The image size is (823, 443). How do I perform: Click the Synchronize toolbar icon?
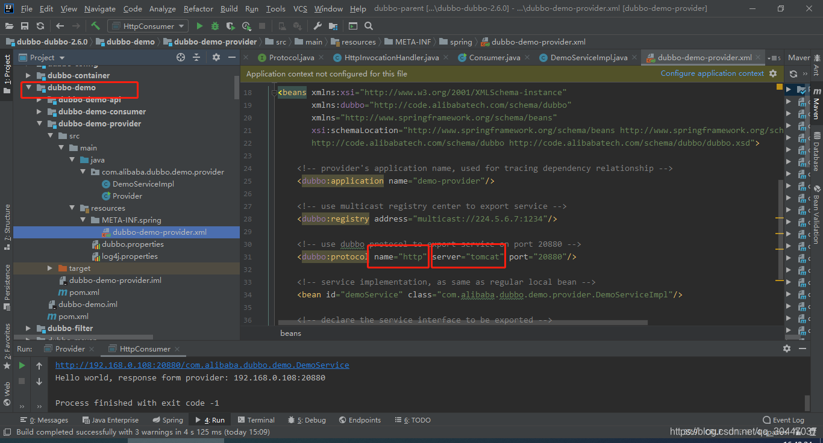tap(40, 26)
